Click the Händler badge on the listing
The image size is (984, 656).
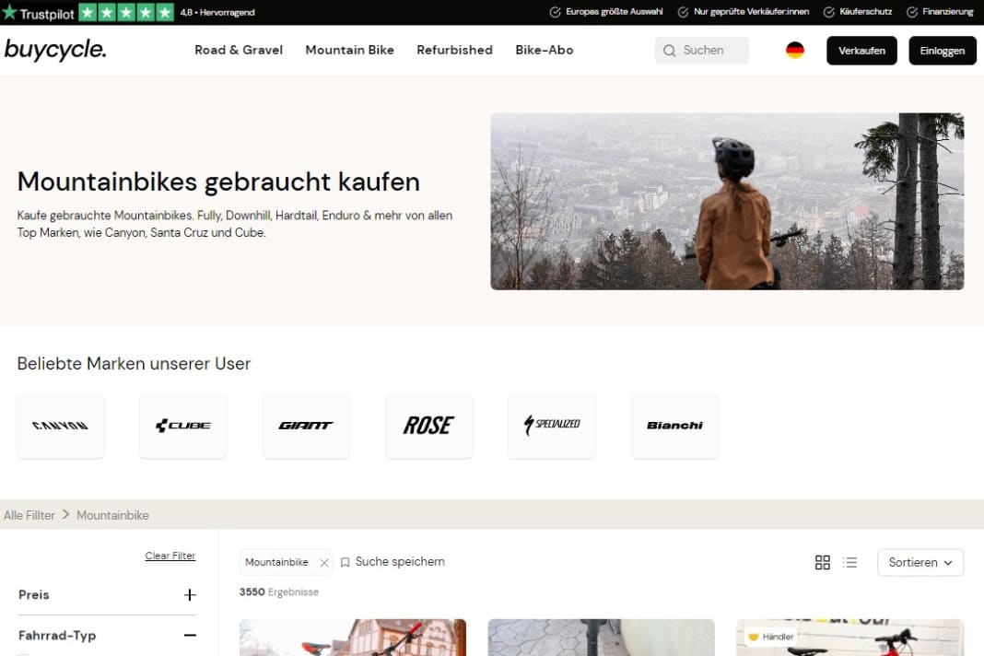click(x=772, y=637)
